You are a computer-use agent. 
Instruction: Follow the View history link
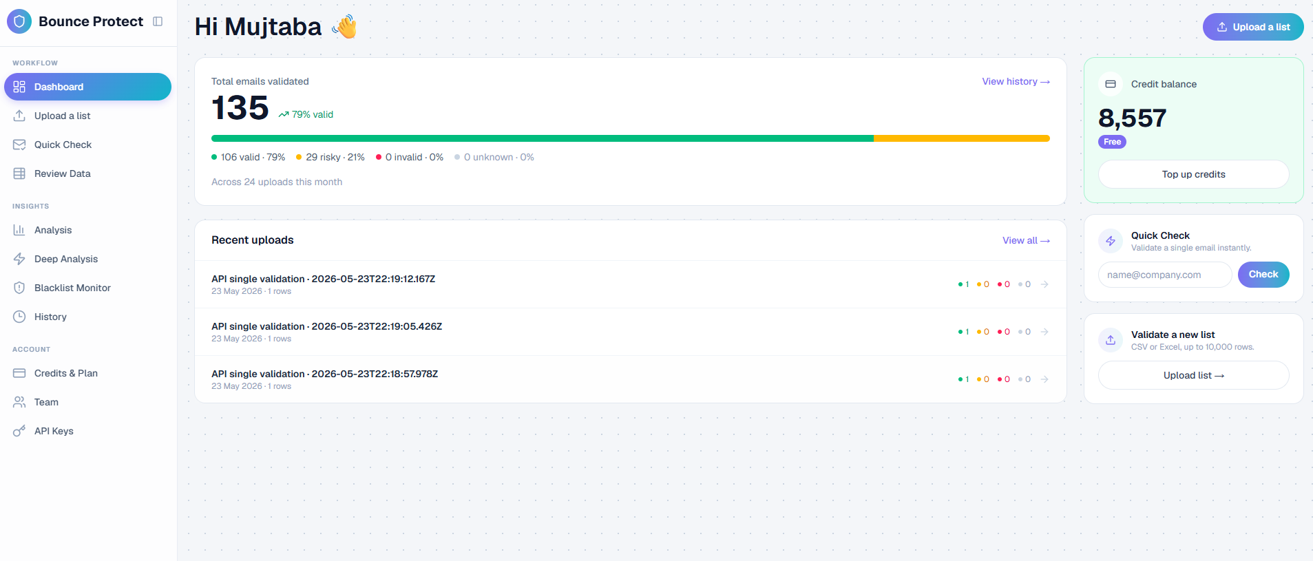click(1016, 81)
